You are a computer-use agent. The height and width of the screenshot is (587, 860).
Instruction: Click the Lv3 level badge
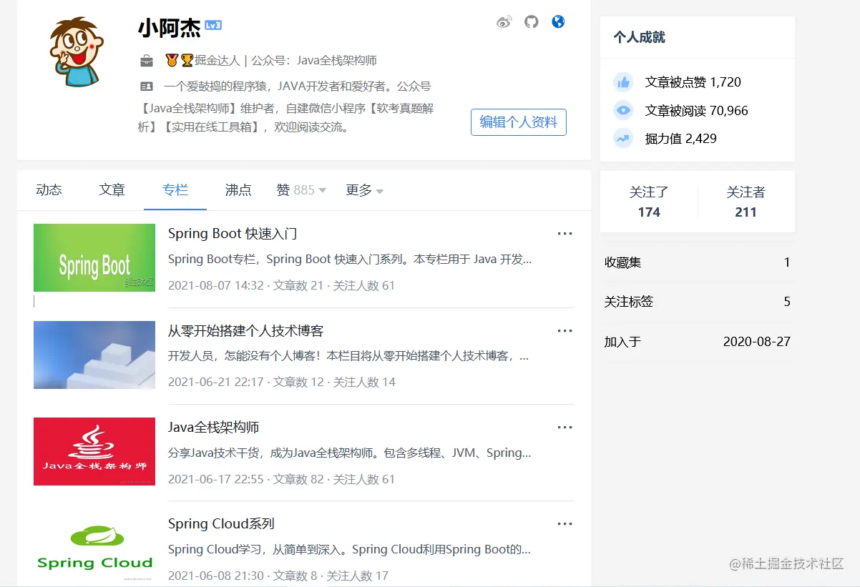point(213,25)
